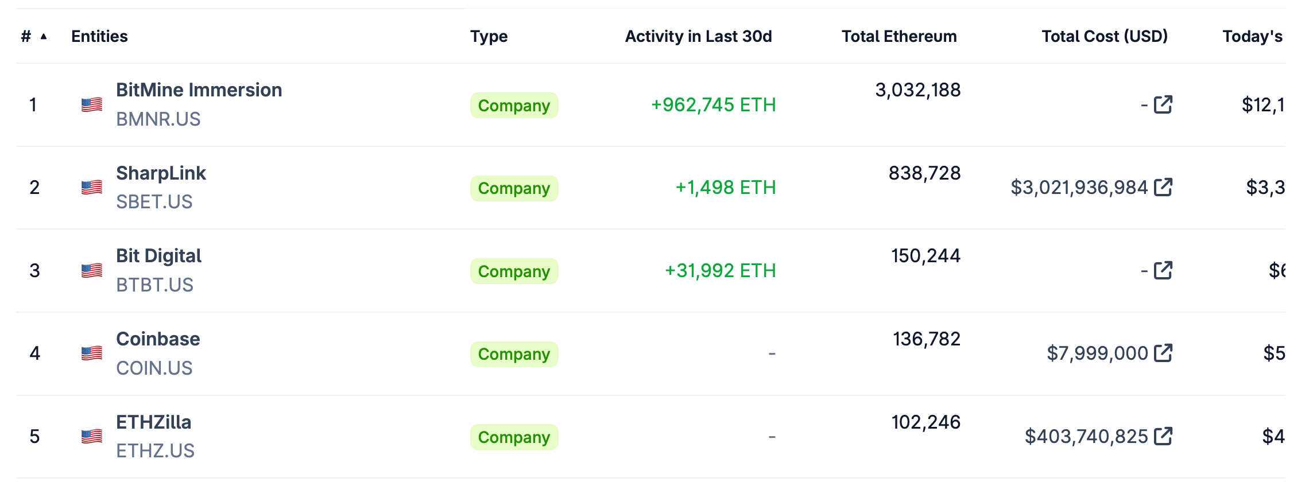Sort table by Activity in Last 30d

698,36
